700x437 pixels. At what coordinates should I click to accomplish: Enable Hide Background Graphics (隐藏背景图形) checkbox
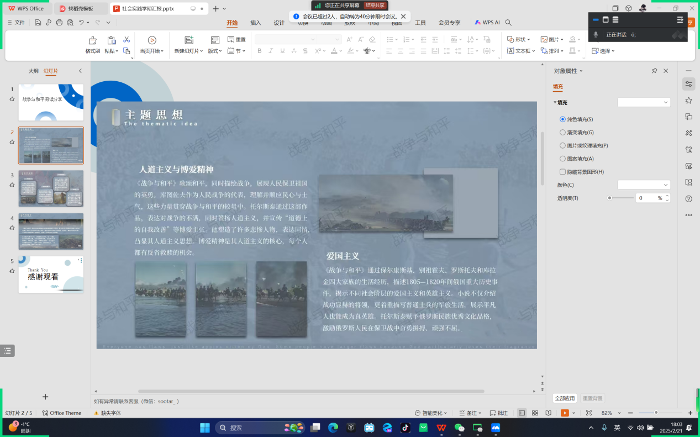click(562, 172)
